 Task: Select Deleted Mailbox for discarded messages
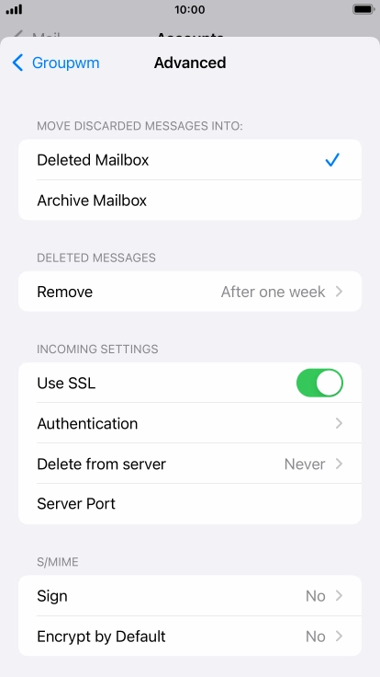(190, 160)
